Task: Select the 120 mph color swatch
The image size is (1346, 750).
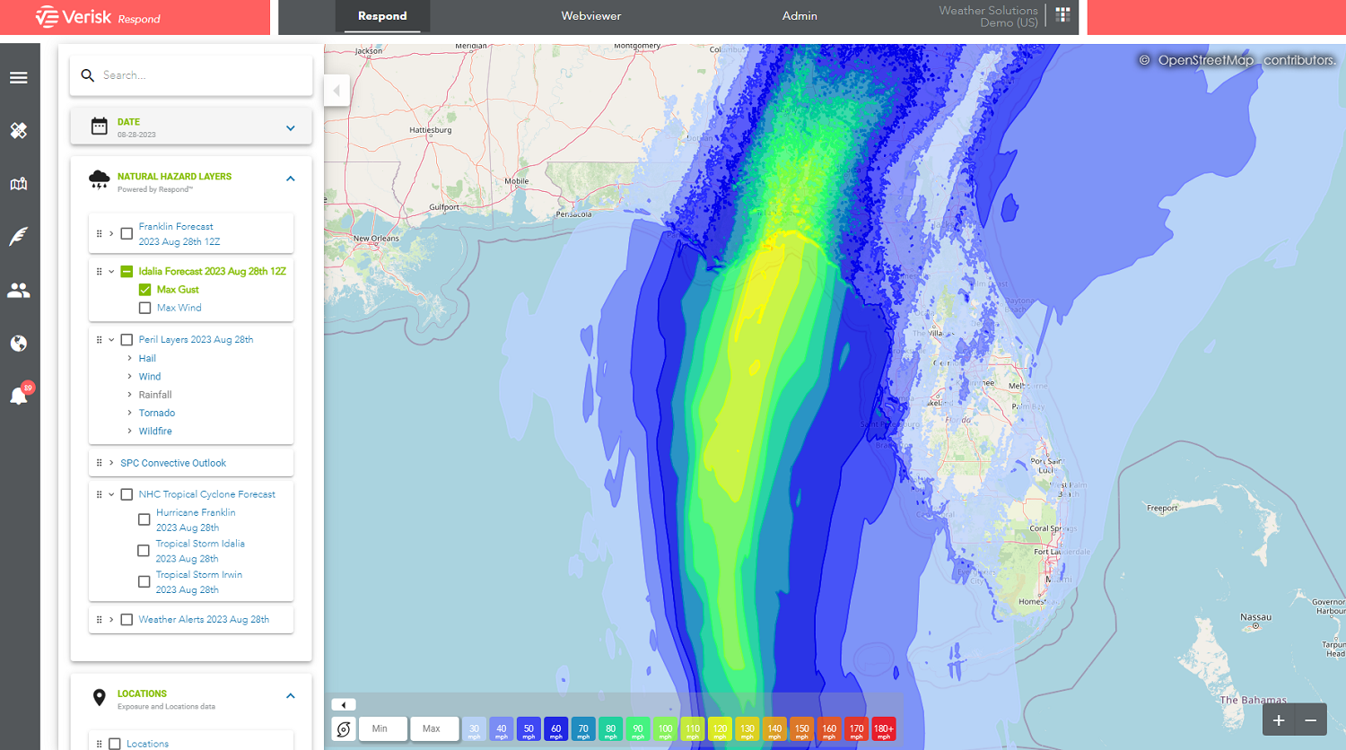Action: point(720,728)
